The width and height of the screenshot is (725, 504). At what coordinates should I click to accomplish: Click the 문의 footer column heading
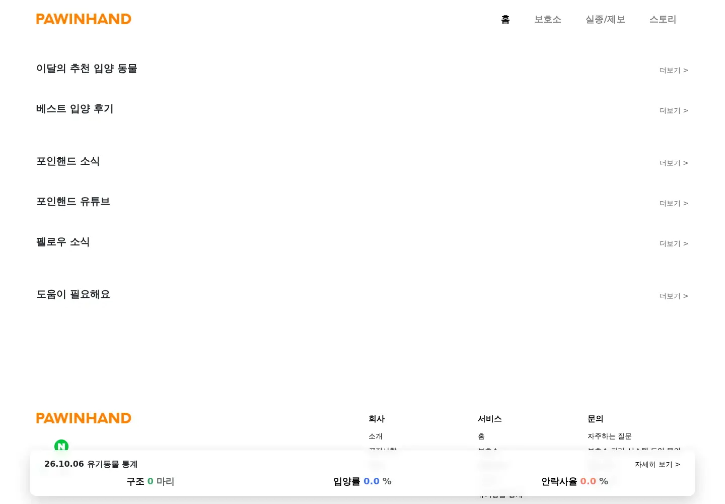tap(596, 419)
